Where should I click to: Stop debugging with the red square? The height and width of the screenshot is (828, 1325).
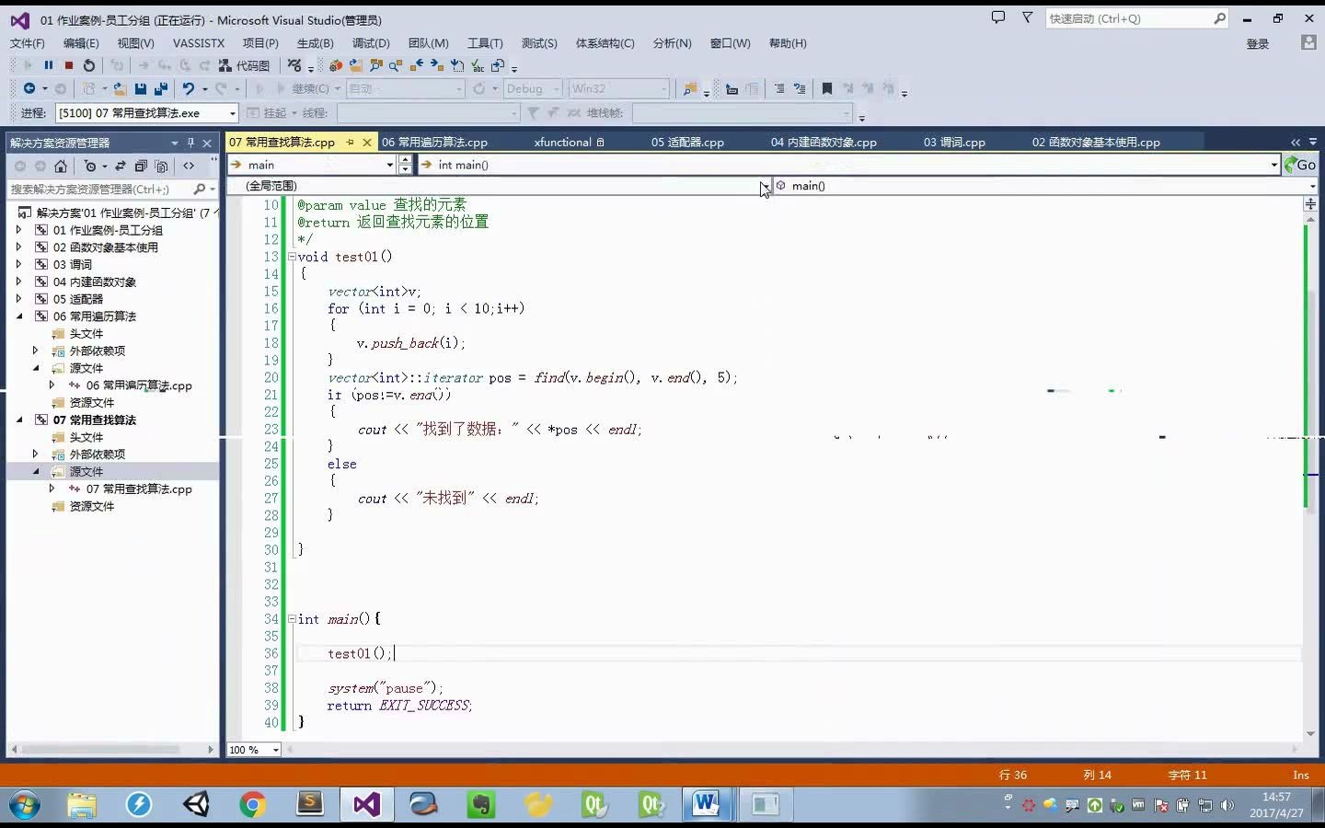(x=69, y=65)
